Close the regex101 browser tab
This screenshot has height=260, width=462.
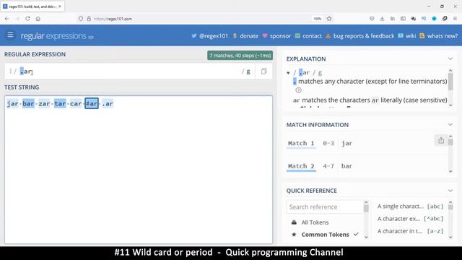[x=60, y=6]
